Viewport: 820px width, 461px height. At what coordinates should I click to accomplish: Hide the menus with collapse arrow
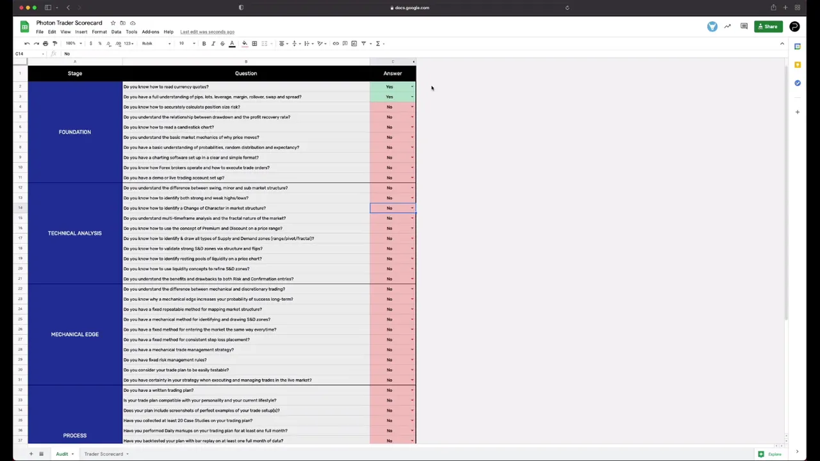click(782, 44)
